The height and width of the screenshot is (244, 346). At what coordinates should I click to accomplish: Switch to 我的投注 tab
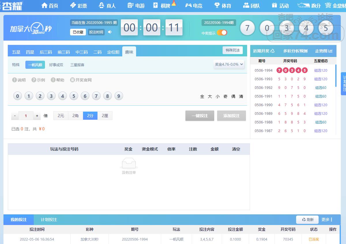click(18, 220)
